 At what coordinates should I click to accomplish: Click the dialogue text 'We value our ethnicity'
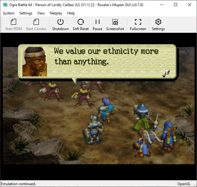click(x=96, y=51)
